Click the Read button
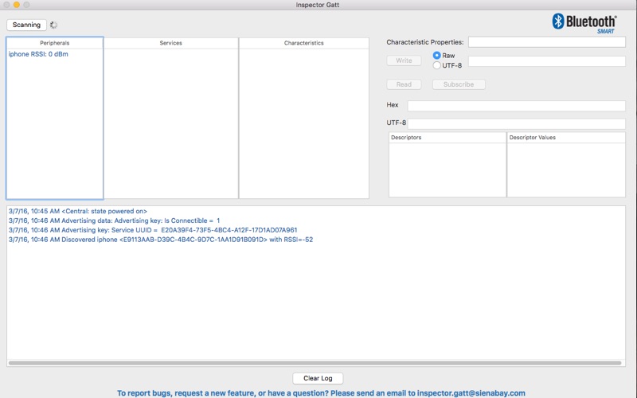The height and width of the screenshot is (398, 637). point(404,84)
